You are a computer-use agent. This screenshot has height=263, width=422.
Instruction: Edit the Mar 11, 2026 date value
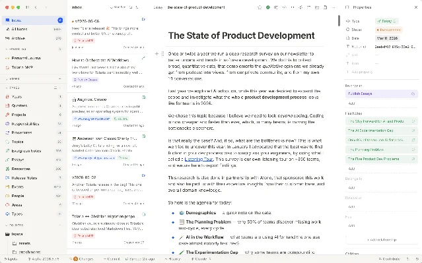[387, 38]
